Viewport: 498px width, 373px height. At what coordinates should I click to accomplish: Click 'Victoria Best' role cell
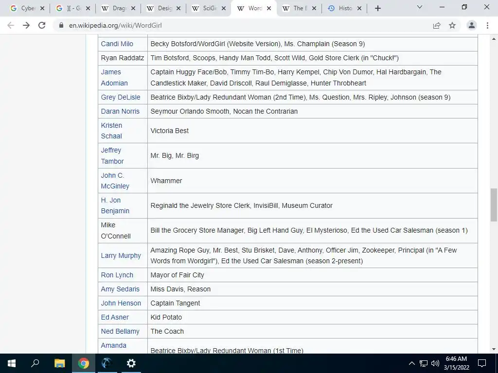click(313, 131)
